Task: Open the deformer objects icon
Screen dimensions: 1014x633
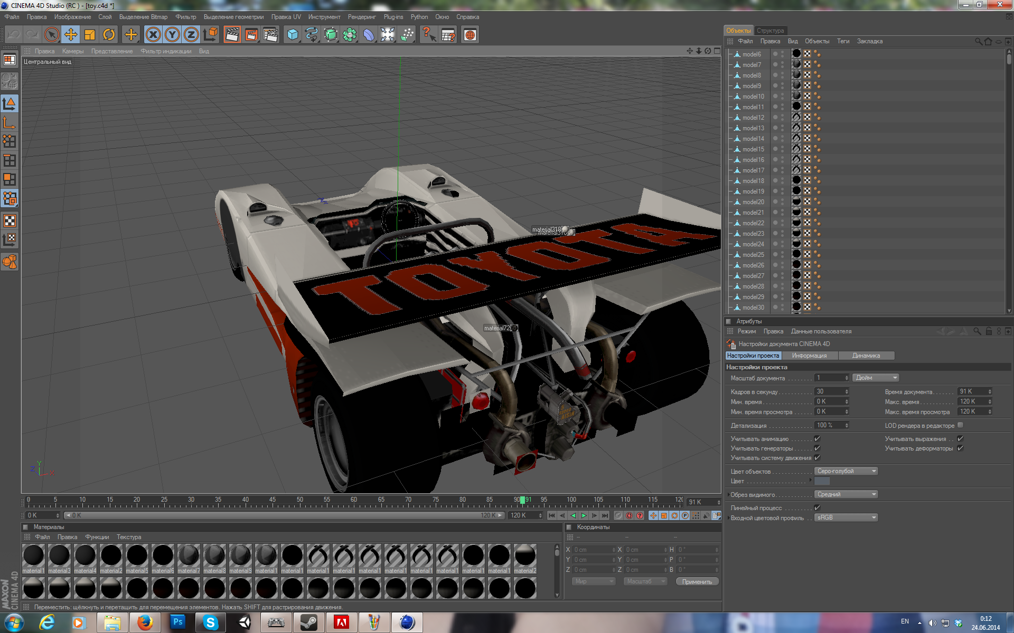Action: (x=369, y=35)
